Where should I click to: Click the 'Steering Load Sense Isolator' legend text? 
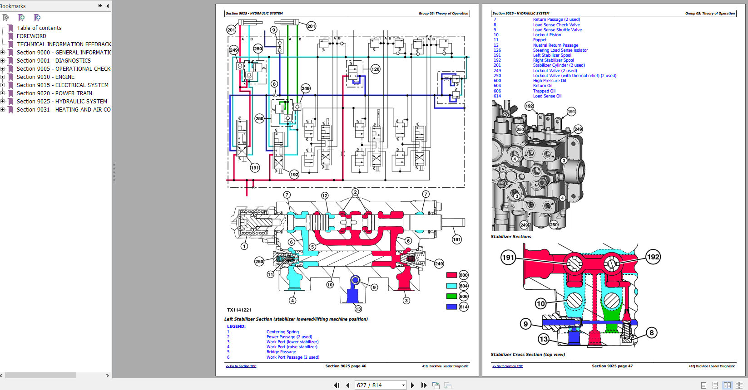[x=560, y=50]
